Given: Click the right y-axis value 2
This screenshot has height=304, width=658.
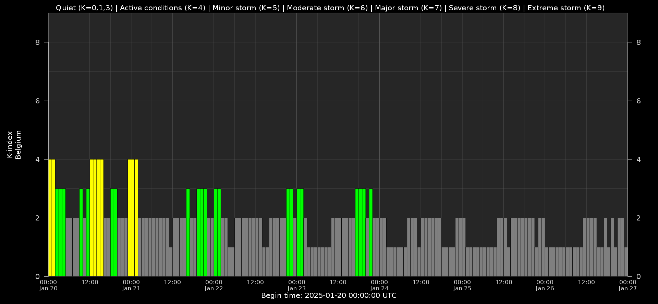Looking at the screenshot, I should pyautogui.click(x=638, y=218).
